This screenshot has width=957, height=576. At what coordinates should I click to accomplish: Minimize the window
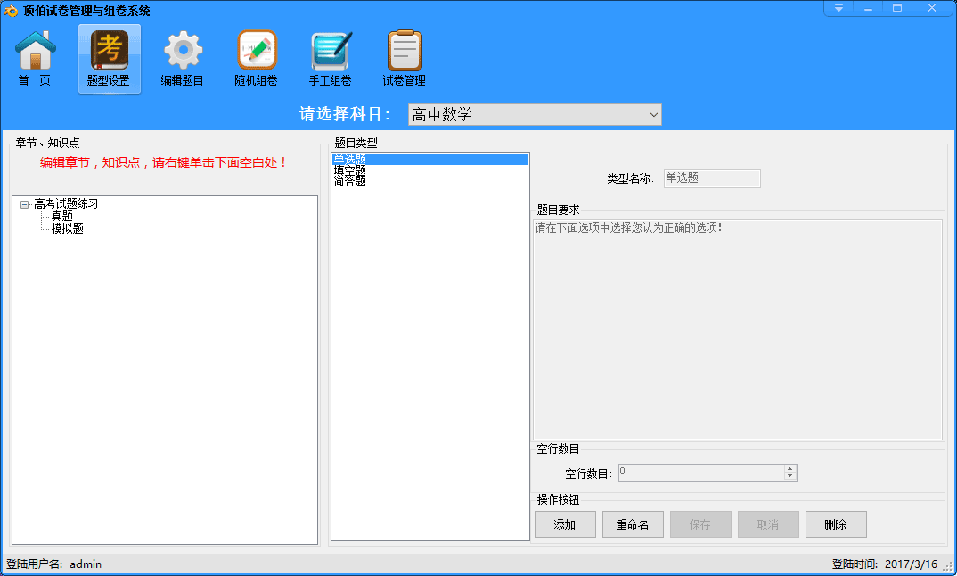coord(868,8)
